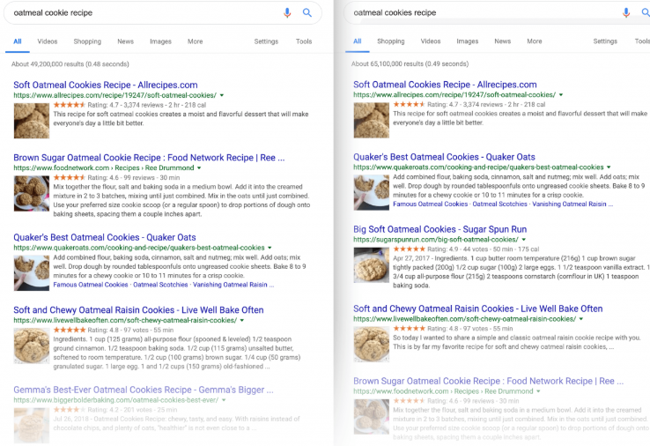Click right Food Network cookie thumbnail image
The height and width of the screenshot is (446, 650).
372,417
